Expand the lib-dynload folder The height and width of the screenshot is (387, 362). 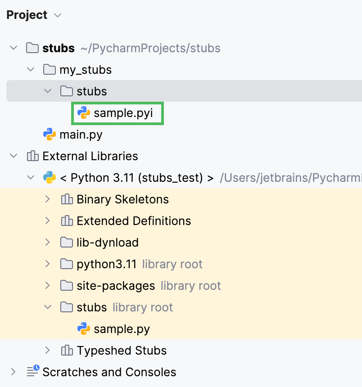(x=48, y=242)
